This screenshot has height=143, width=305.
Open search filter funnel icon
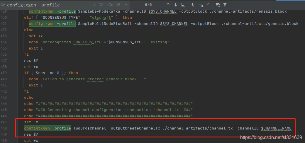[225, 5]
